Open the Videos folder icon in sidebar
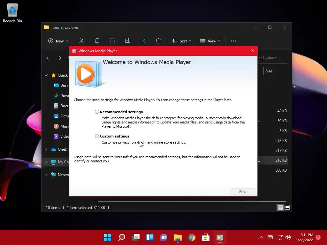Screen dimensions: 327x245 (56, 137)
